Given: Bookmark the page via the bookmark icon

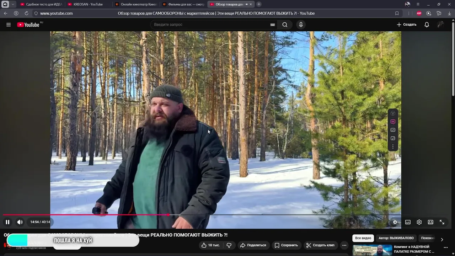Looking at the screenshot, I should (x=397, y=13).
